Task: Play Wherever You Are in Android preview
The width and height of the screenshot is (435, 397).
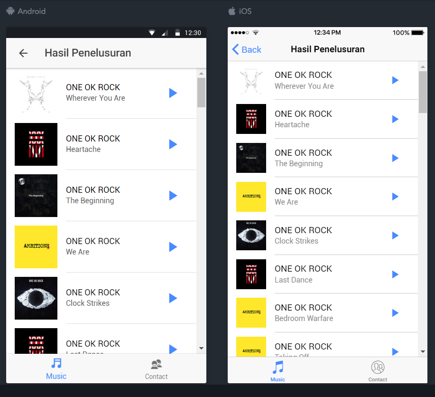Action: (x=173, y=93)
